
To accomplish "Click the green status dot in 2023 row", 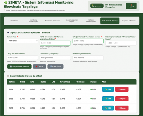I will tap(91, 99).
